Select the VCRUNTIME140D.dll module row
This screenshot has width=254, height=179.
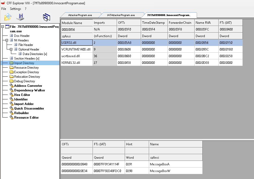pos(151,49)
